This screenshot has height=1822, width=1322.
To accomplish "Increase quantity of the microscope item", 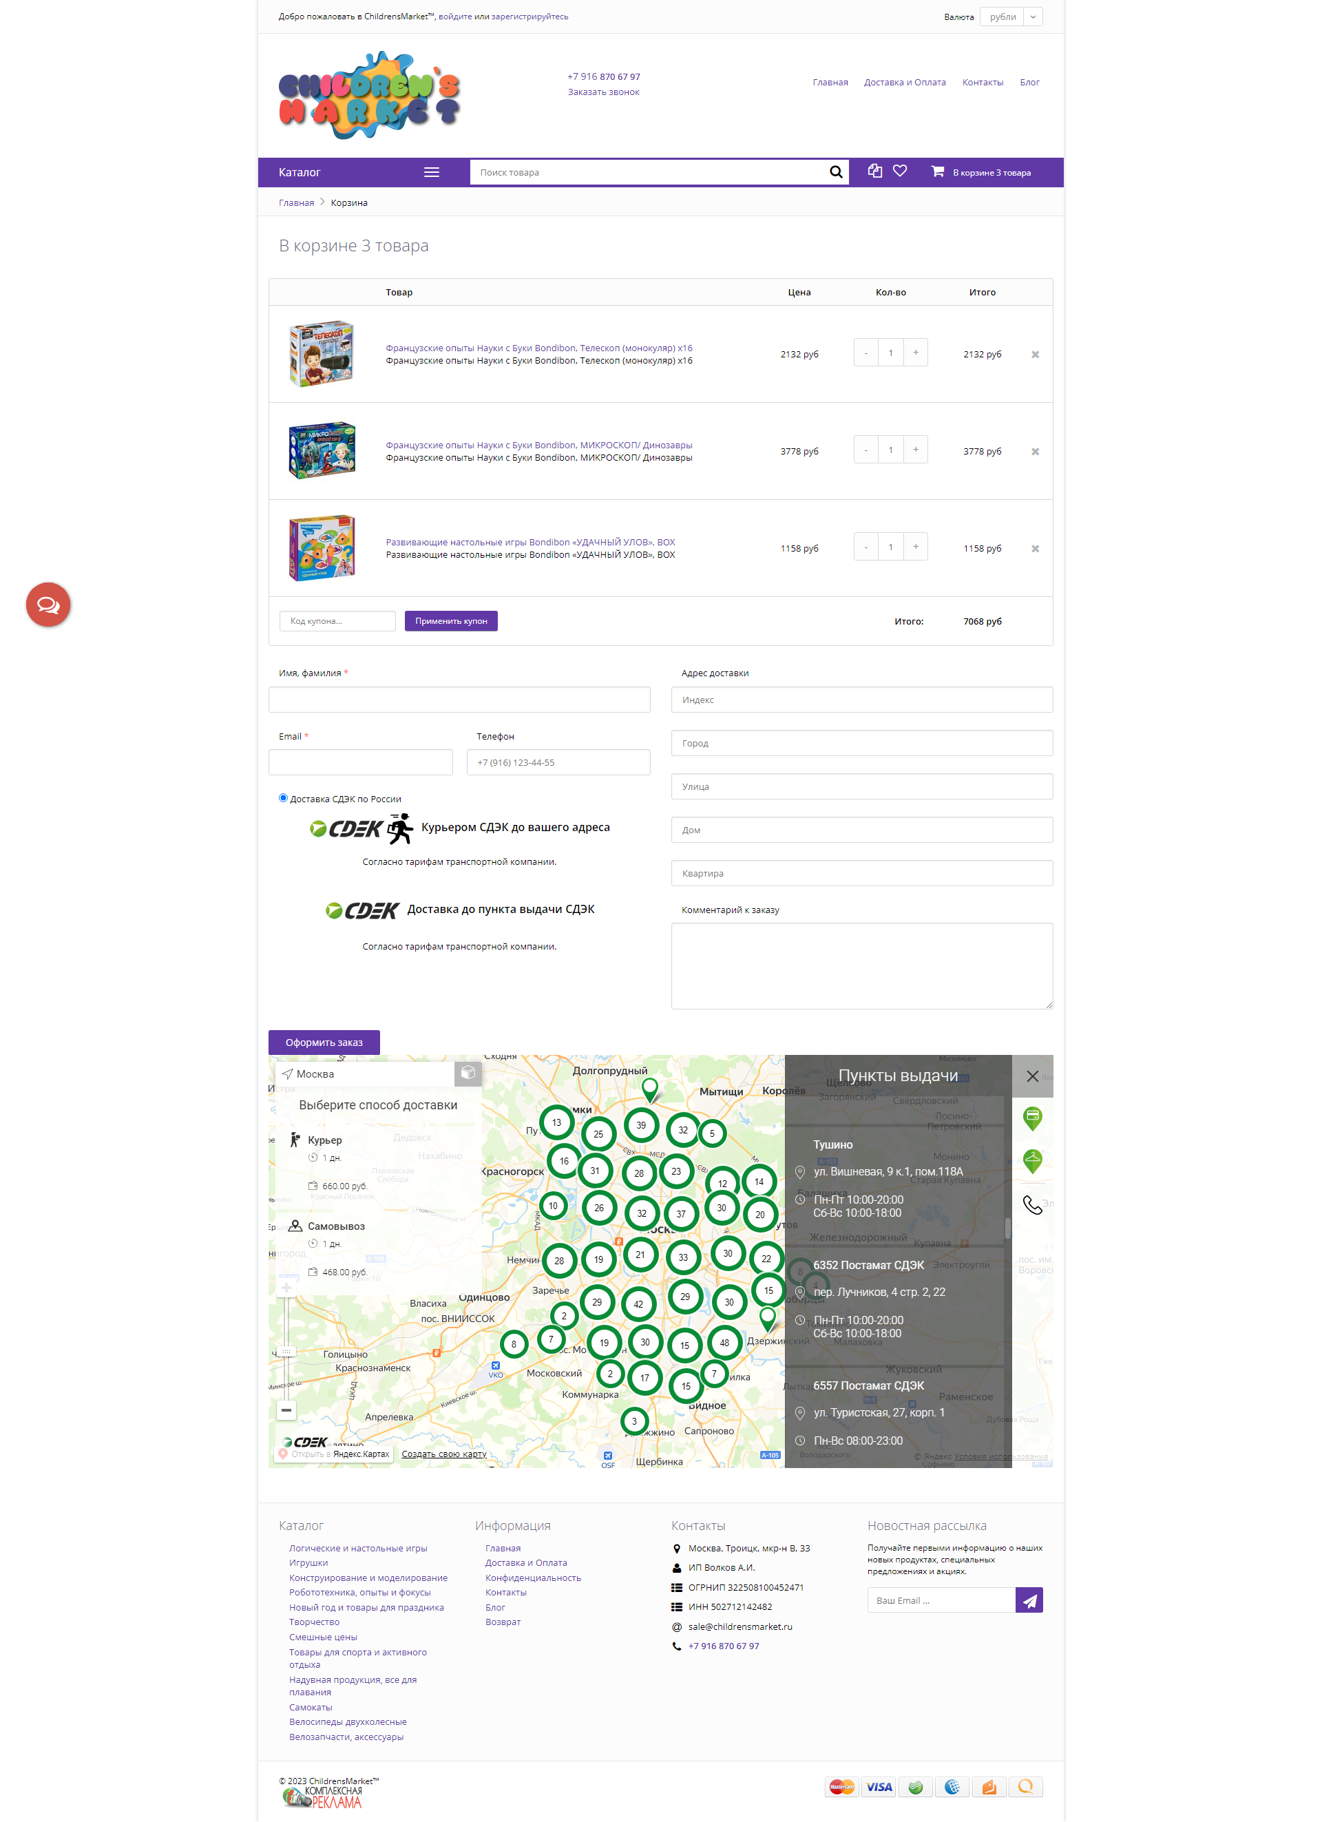I will coord(915,450).
